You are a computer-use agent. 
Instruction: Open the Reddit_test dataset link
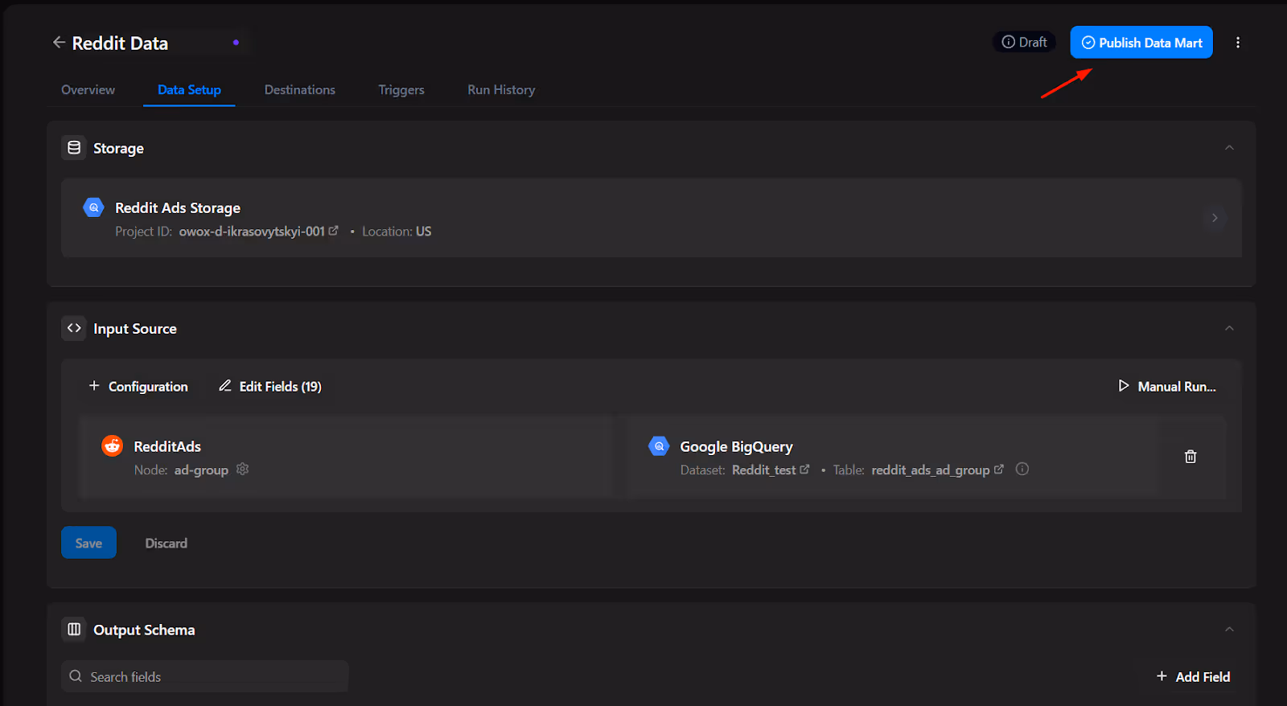coord(763,470)
